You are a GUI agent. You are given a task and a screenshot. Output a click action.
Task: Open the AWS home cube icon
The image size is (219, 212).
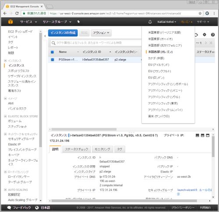coord(11,22)
